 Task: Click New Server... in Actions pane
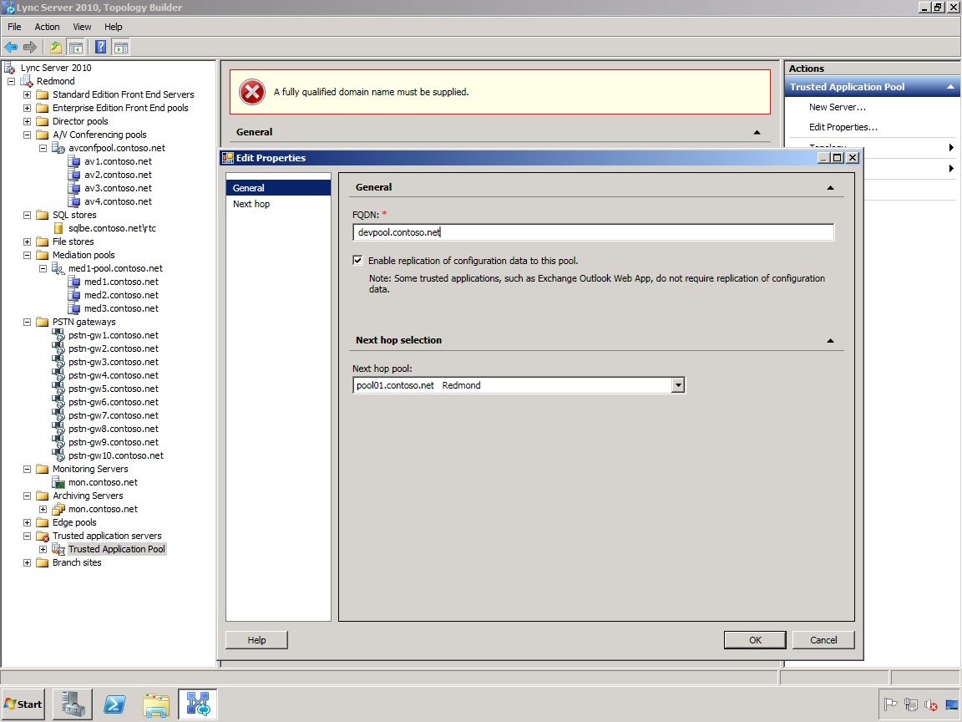point(838,107)
